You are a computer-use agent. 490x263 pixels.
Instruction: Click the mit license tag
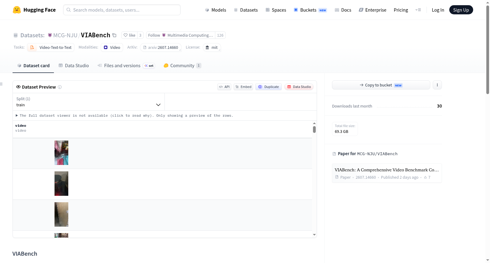212,47
